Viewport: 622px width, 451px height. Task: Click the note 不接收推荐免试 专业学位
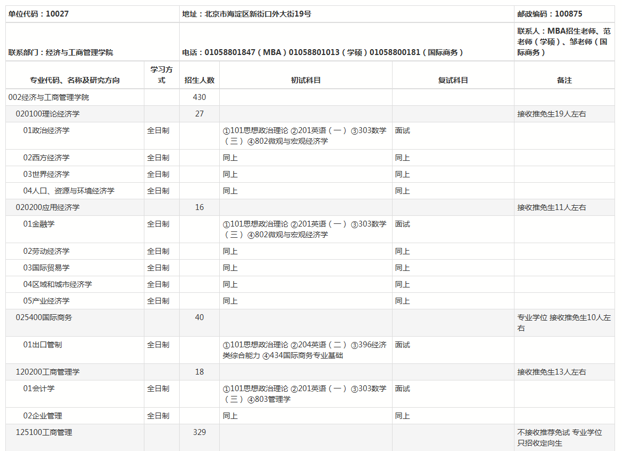click(x=559, y=432)
